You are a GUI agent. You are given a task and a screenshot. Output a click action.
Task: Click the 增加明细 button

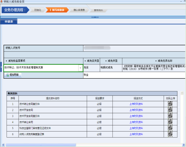pyautogui.click(x=13, y=75)
